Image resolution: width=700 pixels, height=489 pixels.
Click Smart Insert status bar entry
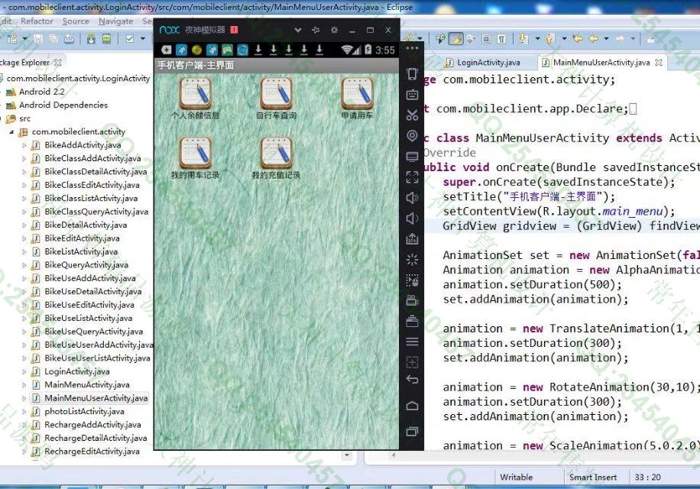coord(593,478)
